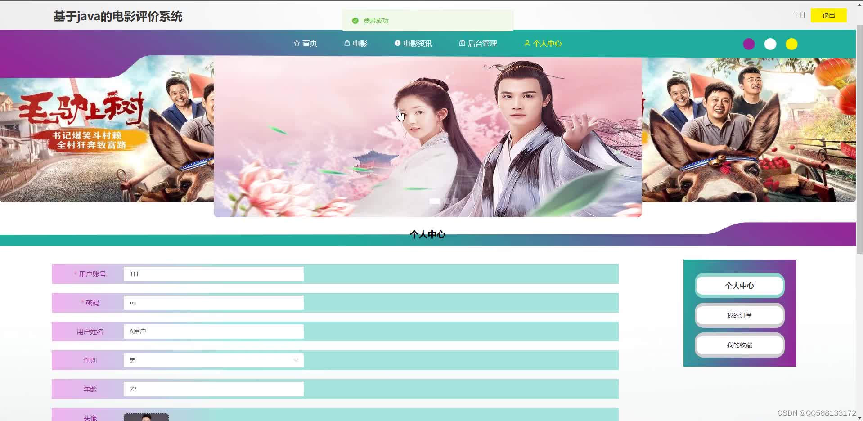Click the 用户账号 input field
Image resolution: width=863 pixels, height=421 pixels.
pos(213,274)
